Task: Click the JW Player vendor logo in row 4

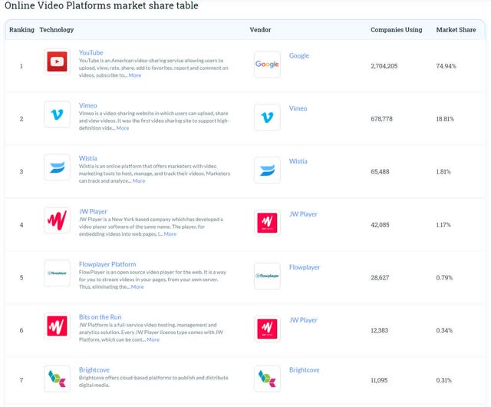Action: pos(267,223)
